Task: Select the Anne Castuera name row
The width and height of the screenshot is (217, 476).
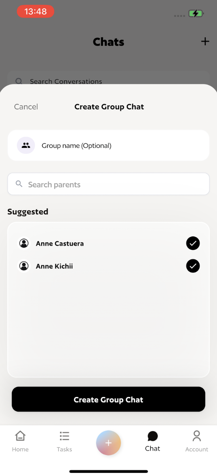Action: click(108, 243)
